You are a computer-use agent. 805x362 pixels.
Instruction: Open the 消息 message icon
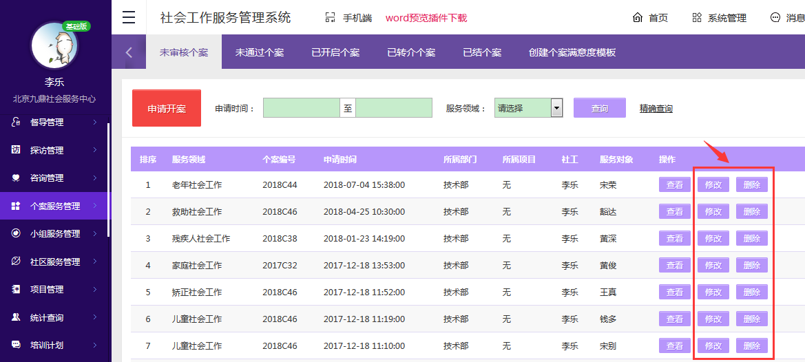click(x=775, y=18)
